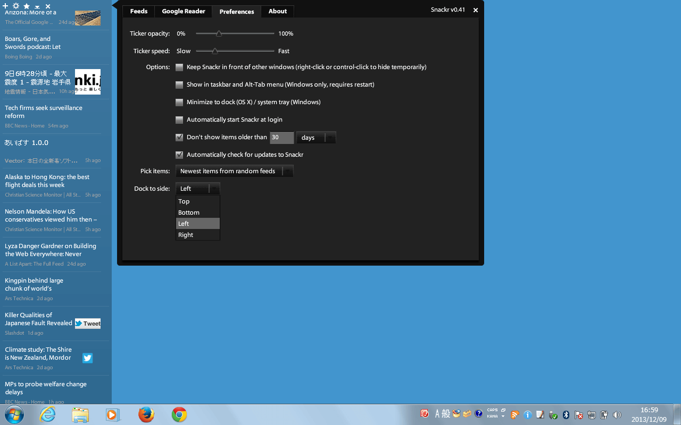Switch to the Feeds tab

(x=139, y=11)
